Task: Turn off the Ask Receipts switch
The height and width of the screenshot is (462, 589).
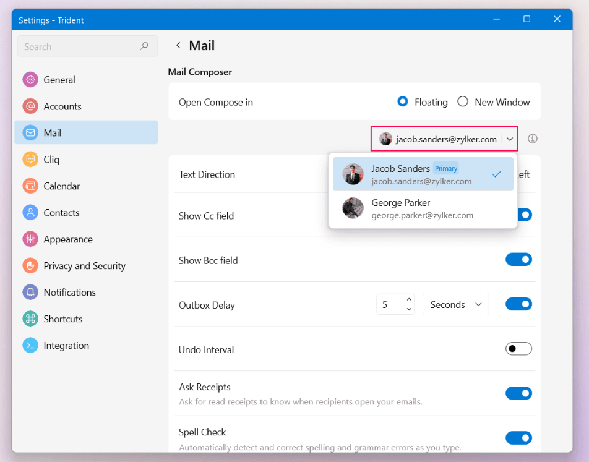Action: (518, 393)
